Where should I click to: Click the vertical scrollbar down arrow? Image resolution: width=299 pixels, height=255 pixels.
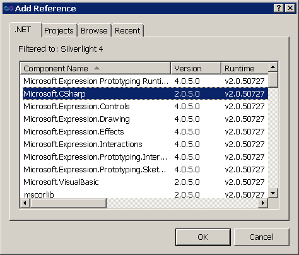tap(273, 193)
